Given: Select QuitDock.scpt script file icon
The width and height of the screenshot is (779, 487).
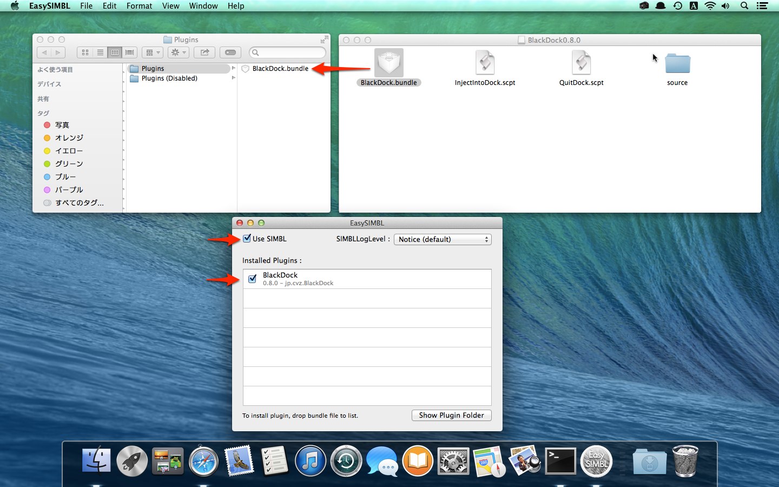Looking at the screenshot, I should click(582, 62).
